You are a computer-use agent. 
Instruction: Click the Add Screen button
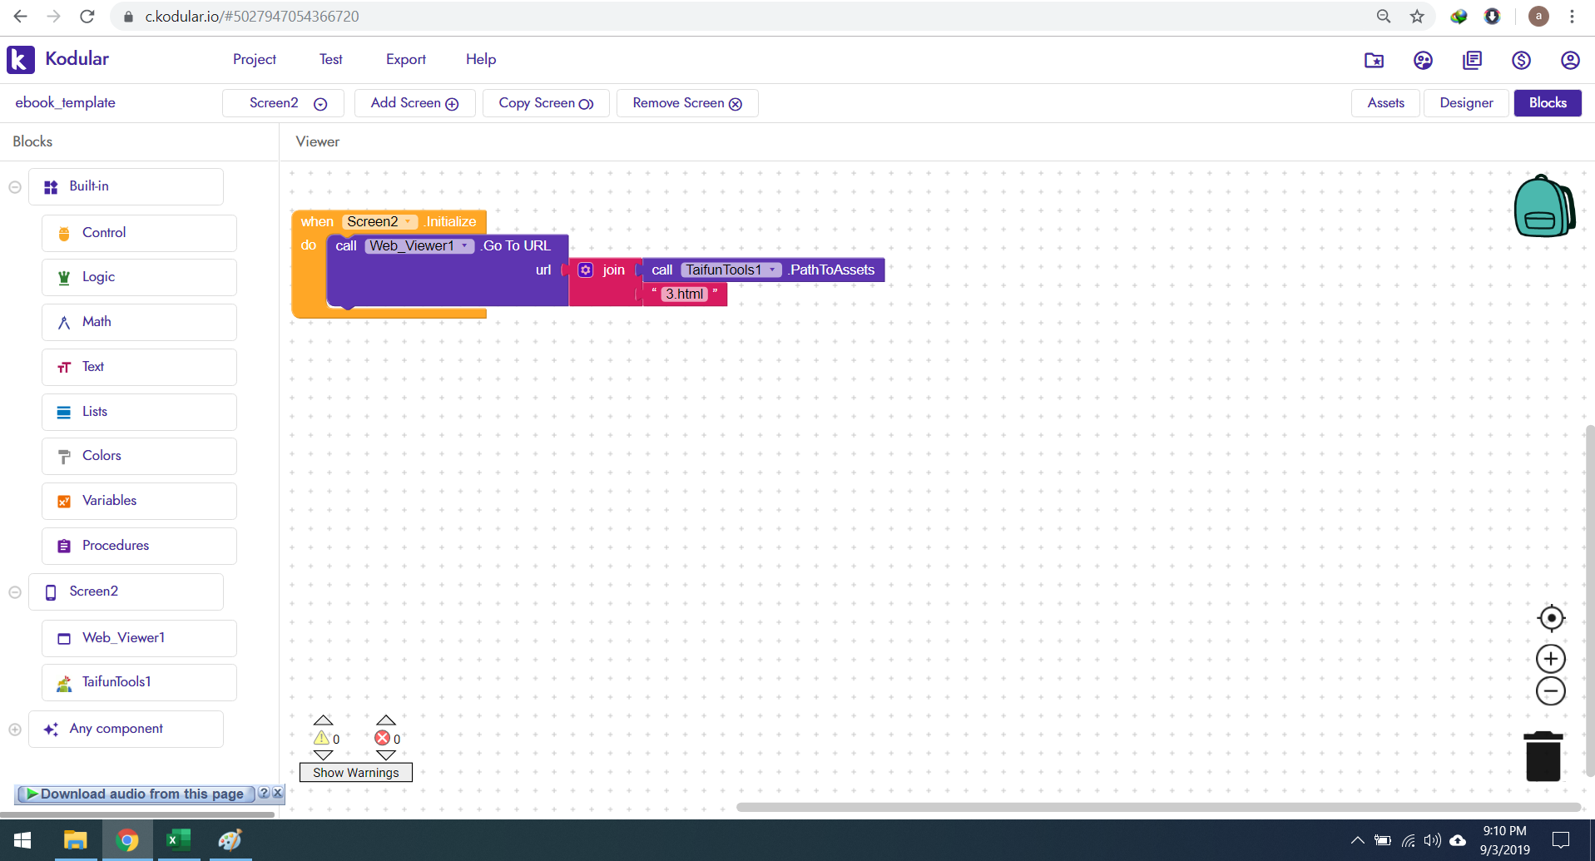point(414,102)
